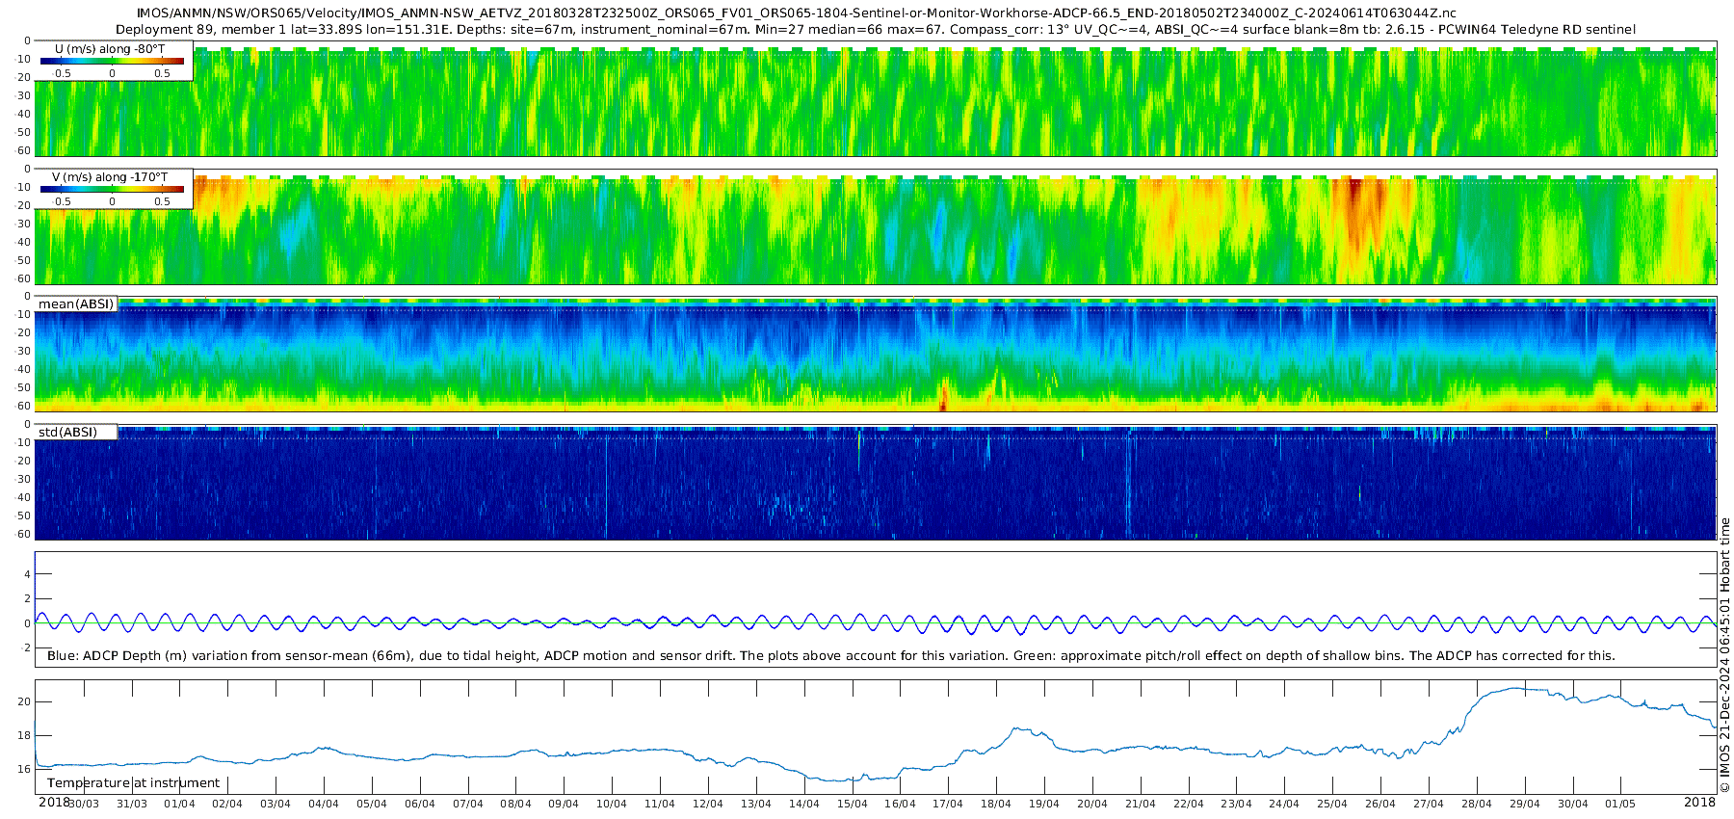Click the vertical IMOS copyright timestamp text
Screen dimensions: 1734x819
click(x=1724, y=655)
